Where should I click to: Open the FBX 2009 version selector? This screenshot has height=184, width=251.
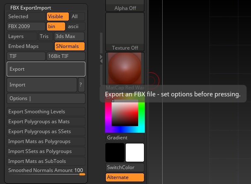[26, 26]
